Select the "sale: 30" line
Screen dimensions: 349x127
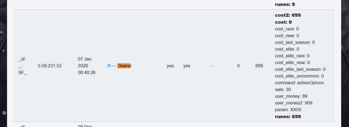tap(283, 89)
